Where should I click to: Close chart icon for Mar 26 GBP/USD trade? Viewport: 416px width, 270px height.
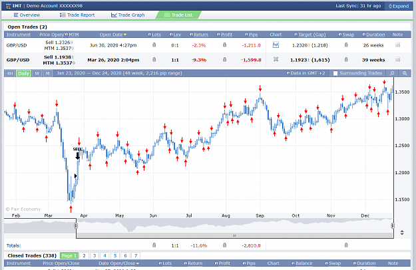pos(276,59)
